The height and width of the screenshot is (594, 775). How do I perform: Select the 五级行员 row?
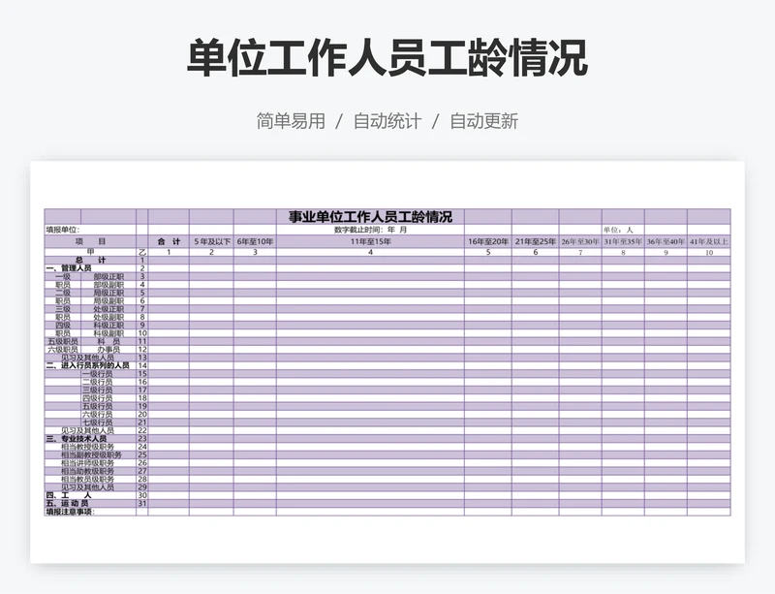[387, 406]
